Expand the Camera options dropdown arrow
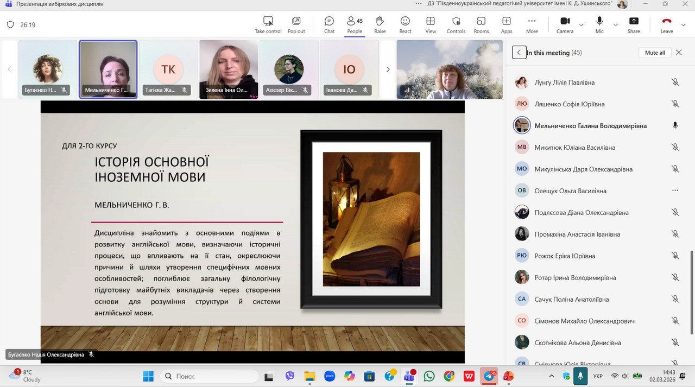Image resolution: width=695 pixels, height=387 pixels. tap(582, 25)
